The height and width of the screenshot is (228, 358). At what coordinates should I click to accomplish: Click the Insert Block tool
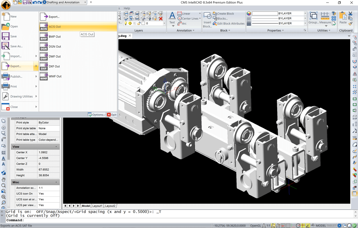[x=207, y=20]
